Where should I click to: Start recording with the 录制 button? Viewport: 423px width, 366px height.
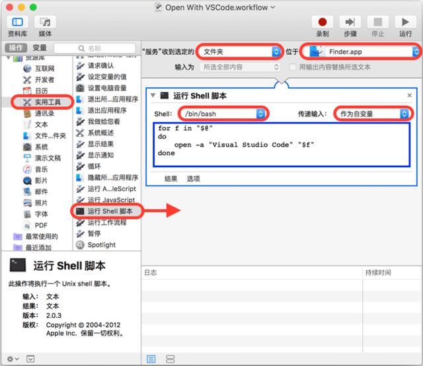(x=323, y=22)
